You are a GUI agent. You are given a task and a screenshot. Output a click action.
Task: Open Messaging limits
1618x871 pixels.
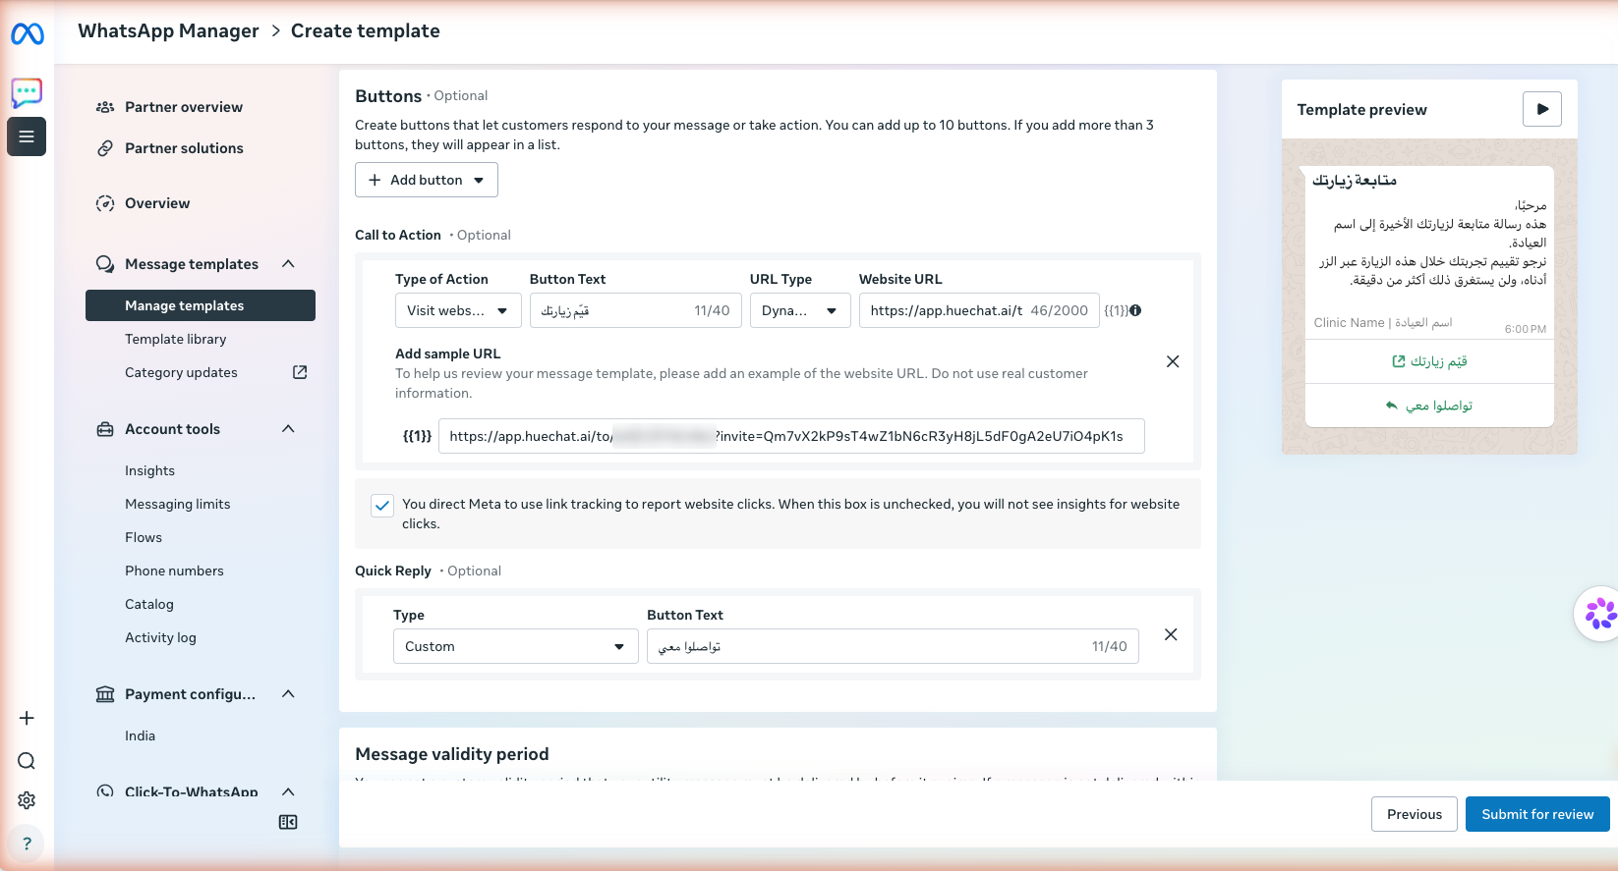pyautogui.click(x=178, y=504)
